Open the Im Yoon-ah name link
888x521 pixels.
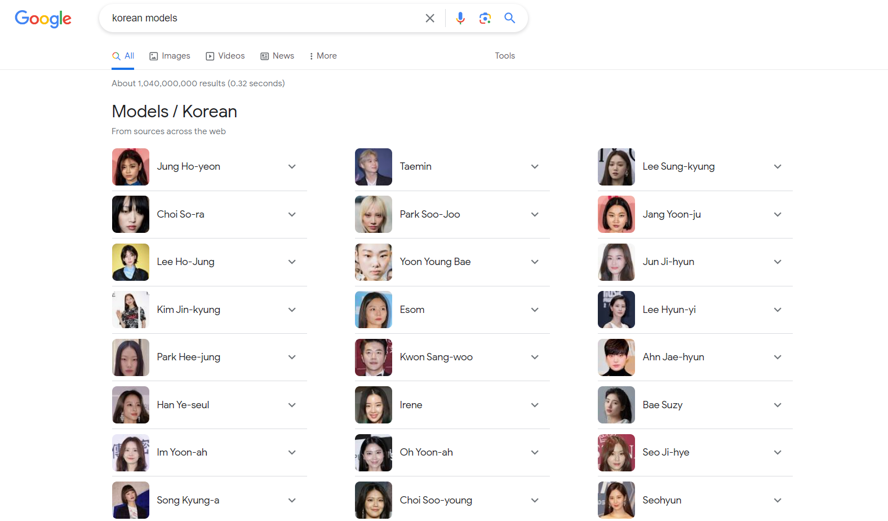[182, 452]
